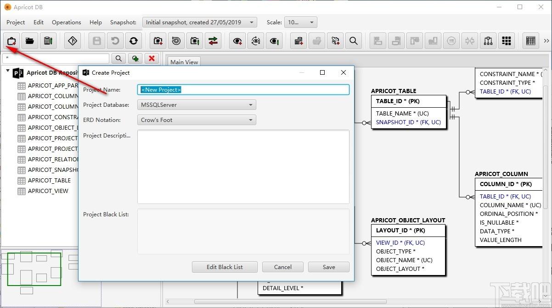Open project via the folder icon
Image resolution: width=552 pixels, height=308 pixels.
(x=30, y=41)
